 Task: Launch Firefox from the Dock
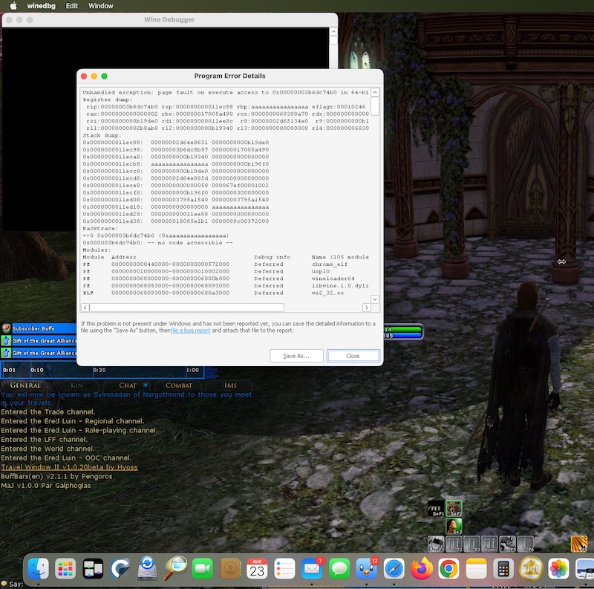[421, 568]
